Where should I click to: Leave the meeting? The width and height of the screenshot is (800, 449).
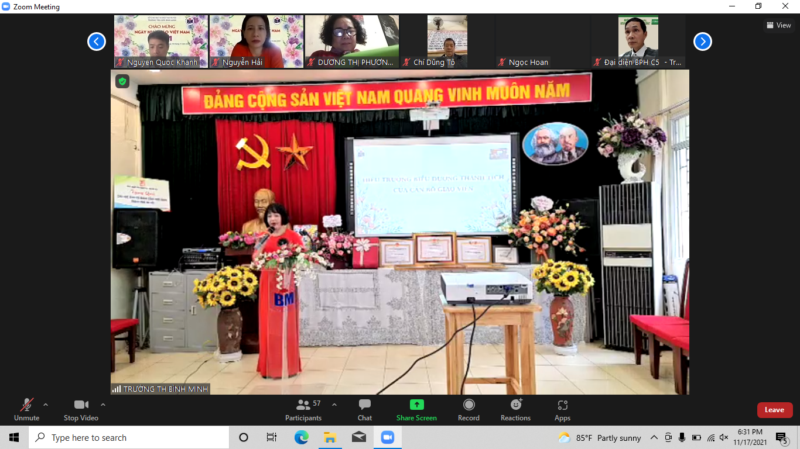pos(774,410)
